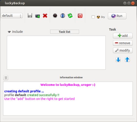The width and height of the screenshot is (137, 122).
Task: Save the current profile with floppy icon
Action: [x=30, y=15]
